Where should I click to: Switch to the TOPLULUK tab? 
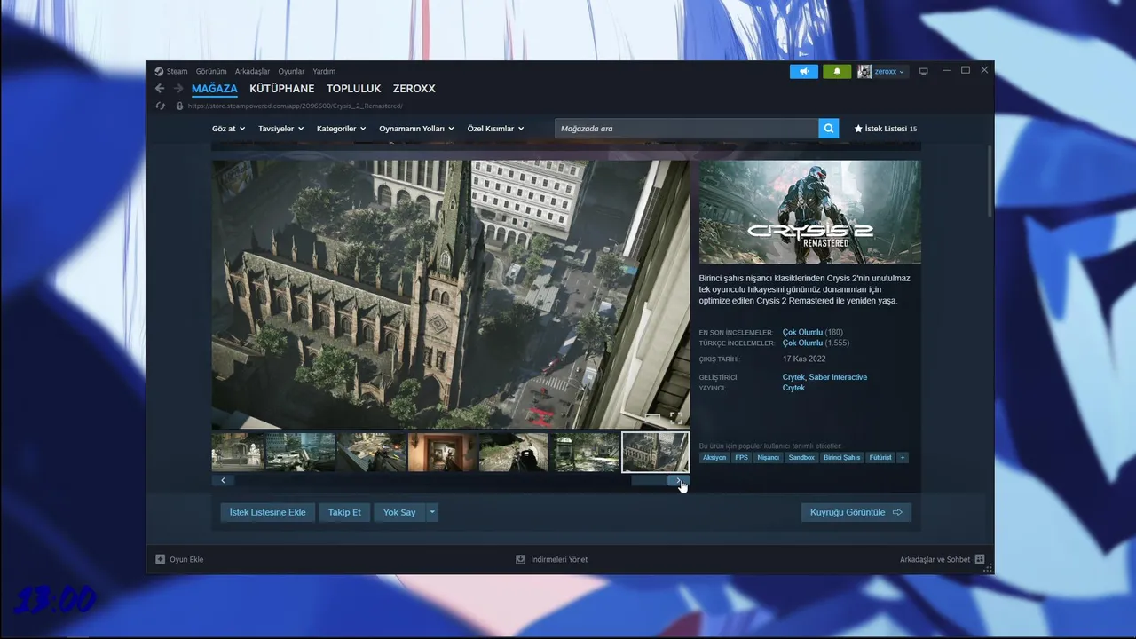pyautogui.click(x=353, y=89)
